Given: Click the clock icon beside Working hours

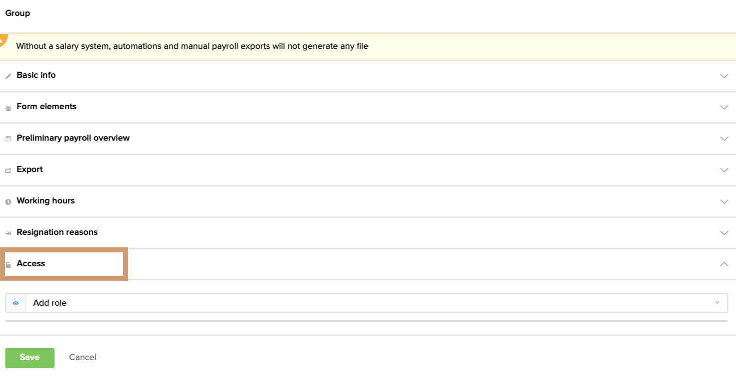Looking at the screenshot, I should click(8, 202).
